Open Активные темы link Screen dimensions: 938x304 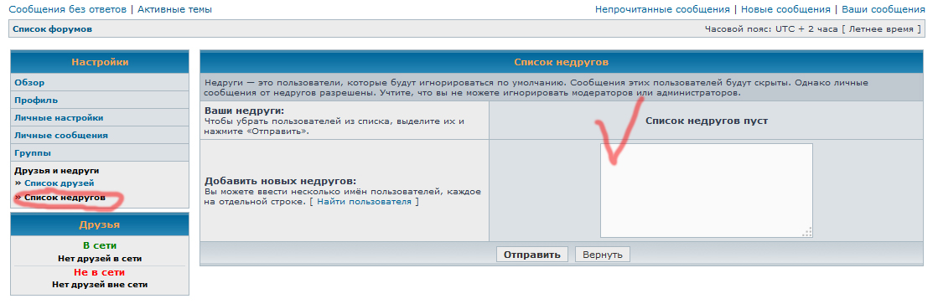point(174,9)
